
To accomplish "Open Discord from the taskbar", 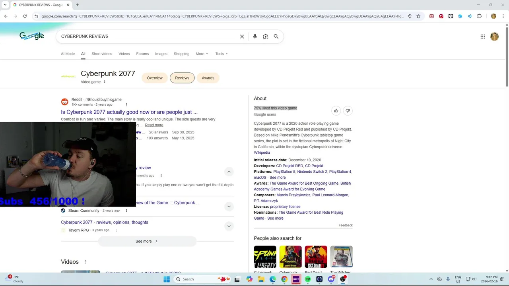I will click(x=331, y=279).
